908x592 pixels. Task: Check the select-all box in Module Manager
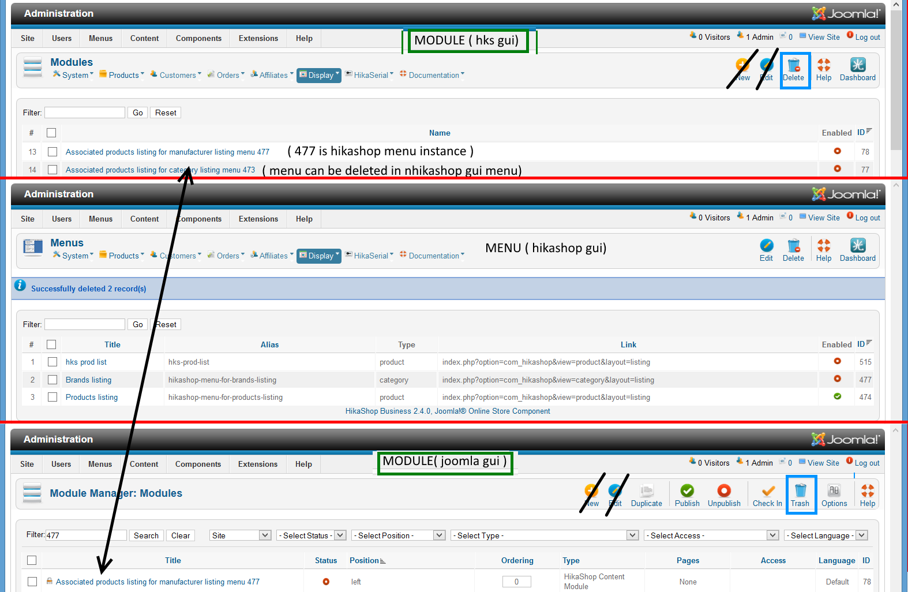pos(32,560)
